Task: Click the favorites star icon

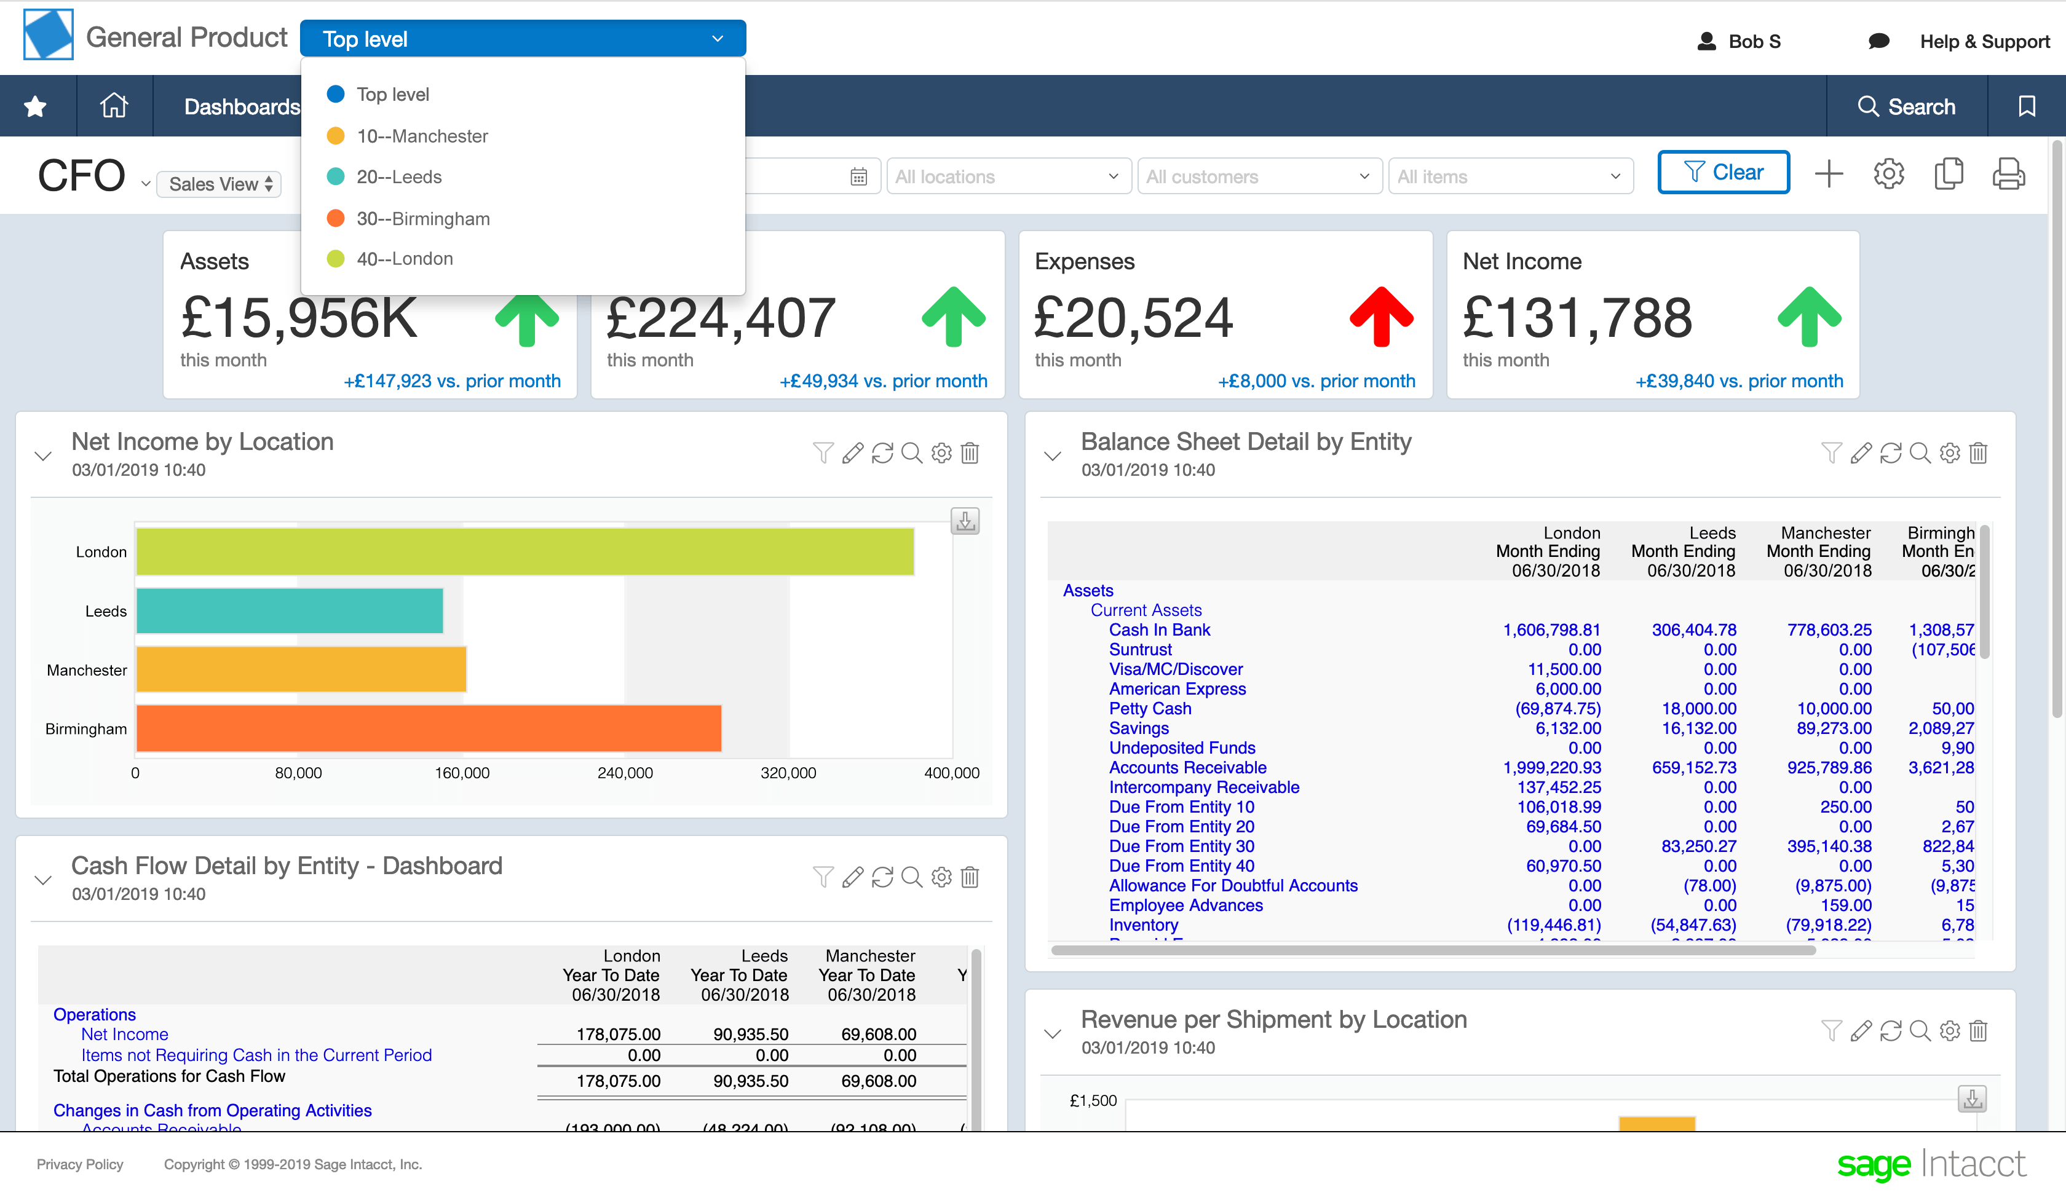Action: (x=35, y=106)
